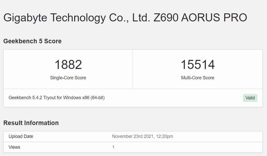Click the word Technology in the title
The width and height of the screenshot is (267, 156).
coord(78,18)
